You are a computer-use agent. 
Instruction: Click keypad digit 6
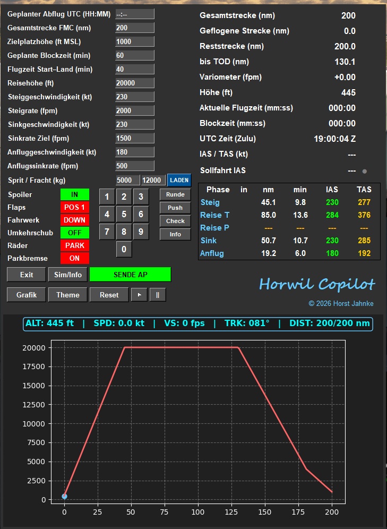pyautogui.click(x=141, y=214)
